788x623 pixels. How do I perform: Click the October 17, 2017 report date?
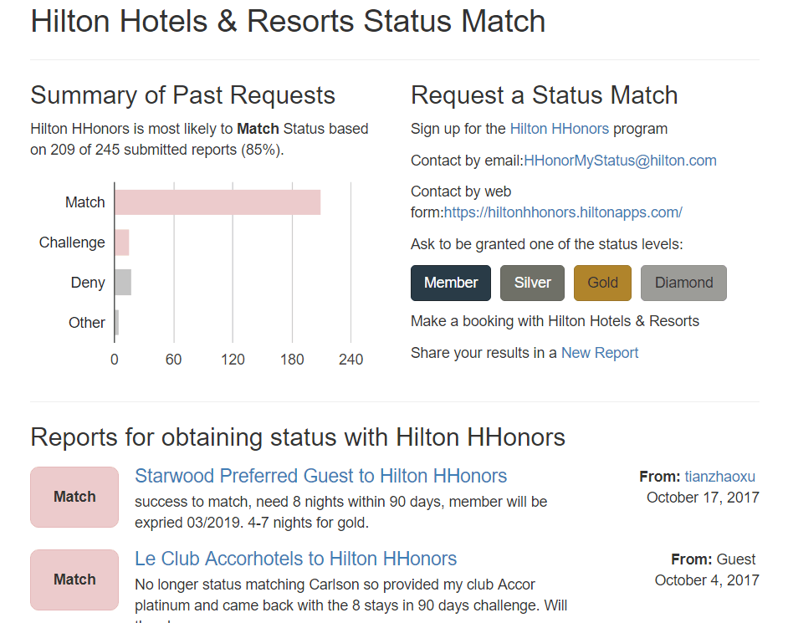point(703,498)
